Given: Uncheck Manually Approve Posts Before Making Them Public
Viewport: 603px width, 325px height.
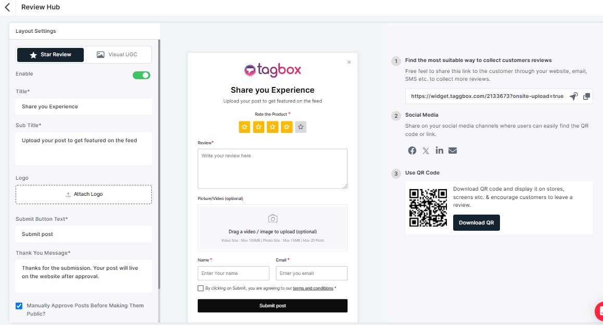Looking at the screenshot, I should point(19,305).
